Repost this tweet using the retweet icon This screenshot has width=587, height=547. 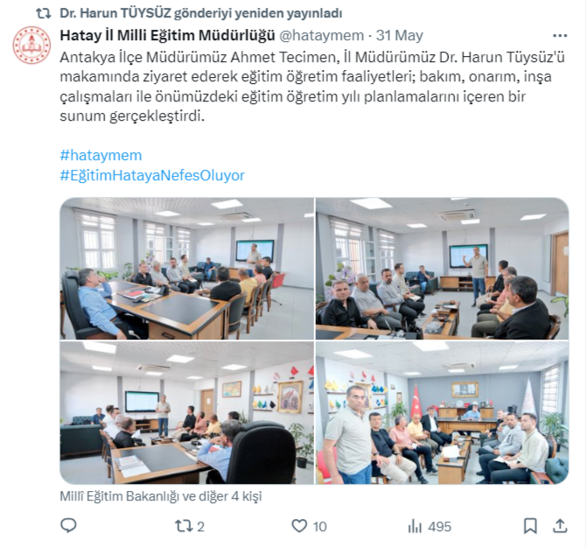[x=185, y=526]
